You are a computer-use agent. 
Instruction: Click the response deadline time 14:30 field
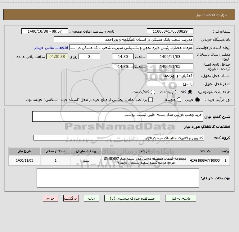pos(123,56)
